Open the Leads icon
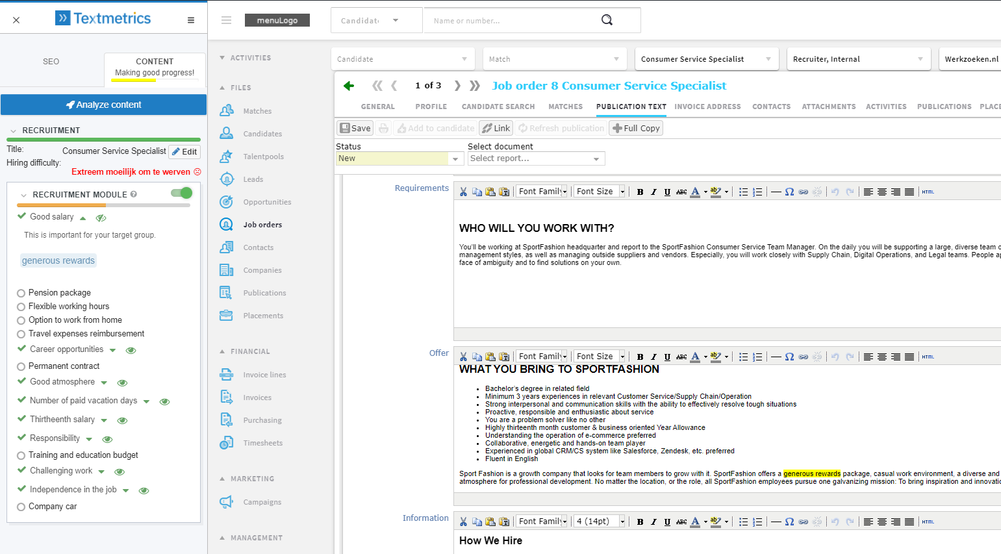The width and height of the screenshot is (1001, 554). click(x=226, y=179)
